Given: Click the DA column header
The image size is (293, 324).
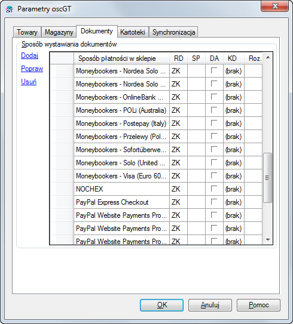Looking at the screenshot, I should pyautogui.click(x=214, y=58).
